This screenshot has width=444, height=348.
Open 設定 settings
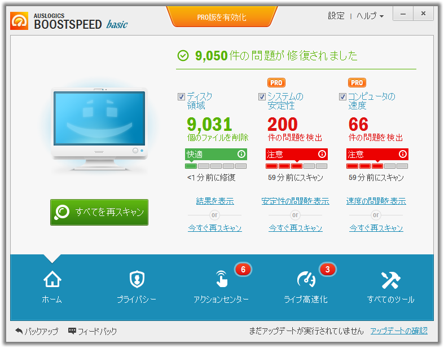(336, 16)
